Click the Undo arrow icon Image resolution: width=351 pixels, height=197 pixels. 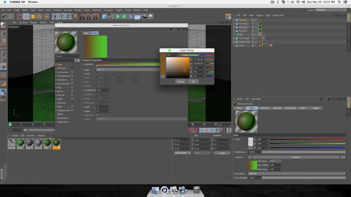coord(5,16)
